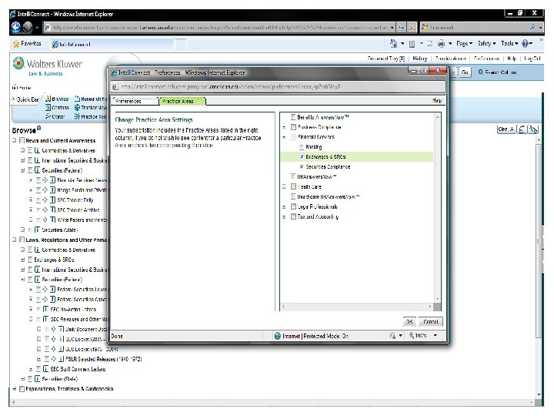Viewport: 554px width, 416px height.
Task: Click the Clear All button
Action: pyautogui.click(x=506, y=129)
